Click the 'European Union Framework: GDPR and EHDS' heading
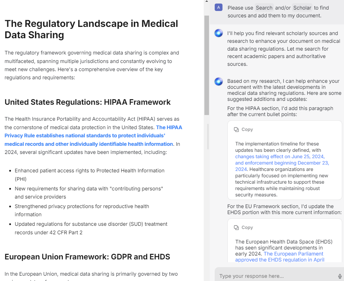Screen dimensions: 344x281 [x=87, y=257]
